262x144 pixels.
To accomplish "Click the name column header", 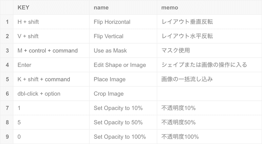I will tap(123, 7).
